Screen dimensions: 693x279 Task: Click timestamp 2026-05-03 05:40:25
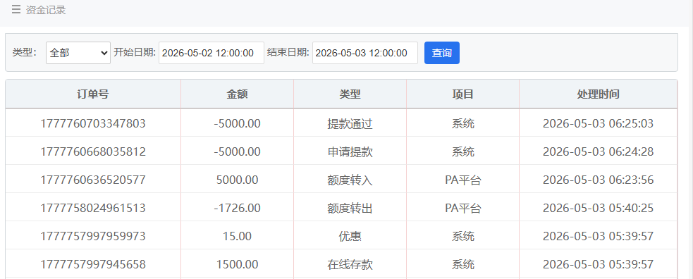[x=598, y=208]
